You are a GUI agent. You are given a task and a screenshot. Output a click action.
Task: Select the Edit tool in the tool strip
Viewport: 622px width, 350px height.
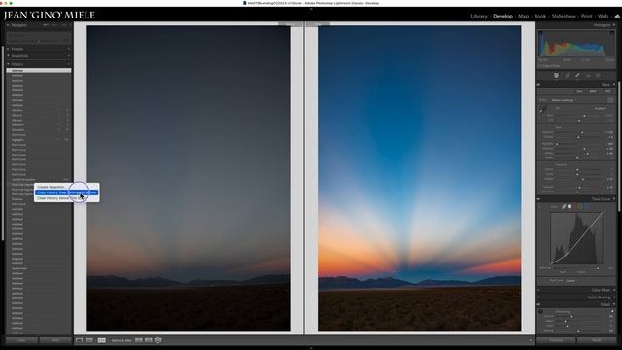point(556,75)
